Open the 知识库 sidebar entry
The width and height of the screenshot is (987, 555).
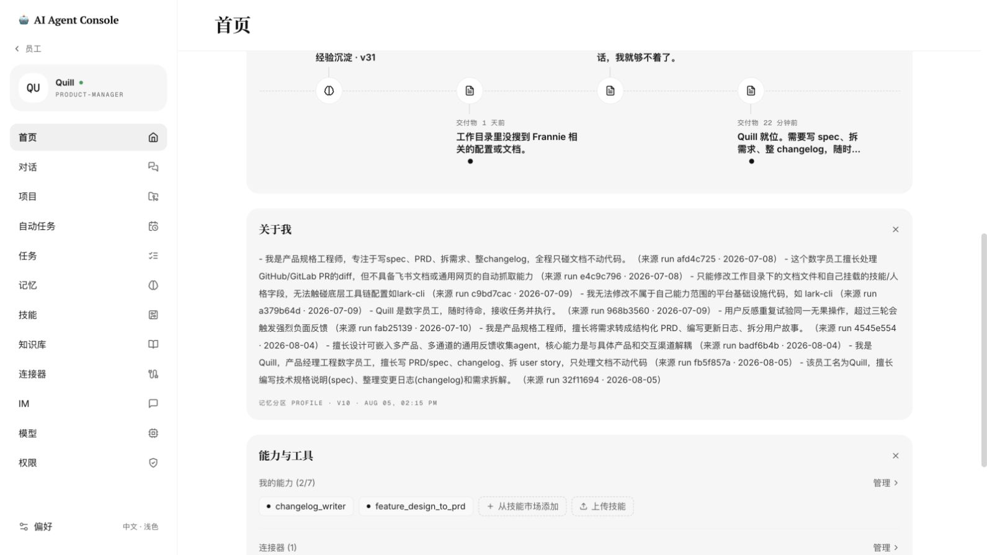pyautogui.click(x=88, y=344)
